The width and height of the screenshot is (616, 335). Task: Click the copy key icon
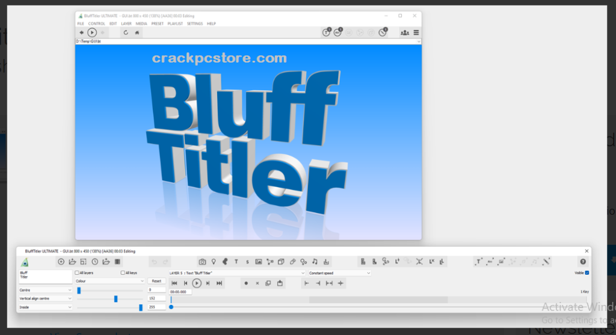coord(268,283)
